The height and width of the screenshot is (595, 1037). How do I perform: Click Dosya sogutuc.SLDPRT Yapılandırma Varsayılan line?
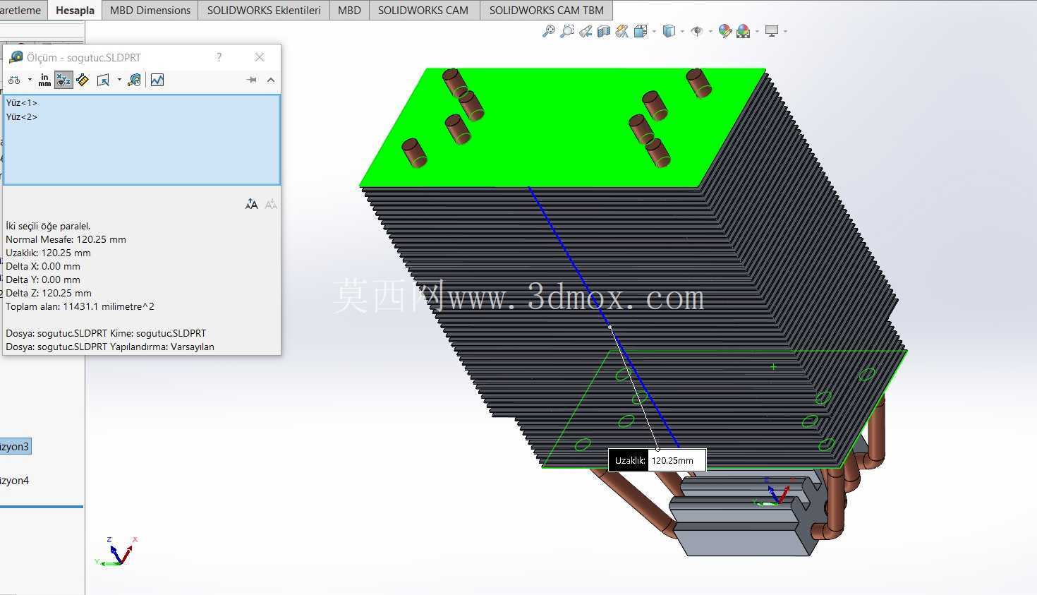click(110, 347)
